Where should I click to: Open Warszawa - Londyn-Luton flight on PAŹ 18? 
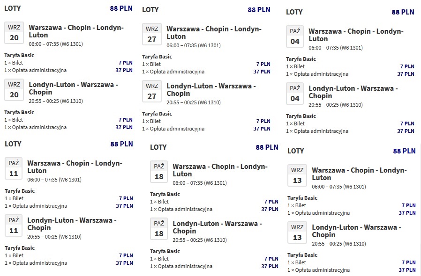tap(220, 170)
